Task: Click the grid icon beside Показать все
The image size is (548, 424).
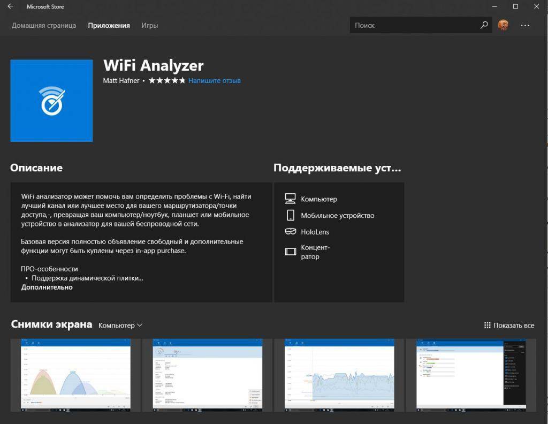Action: click(487, 325)
